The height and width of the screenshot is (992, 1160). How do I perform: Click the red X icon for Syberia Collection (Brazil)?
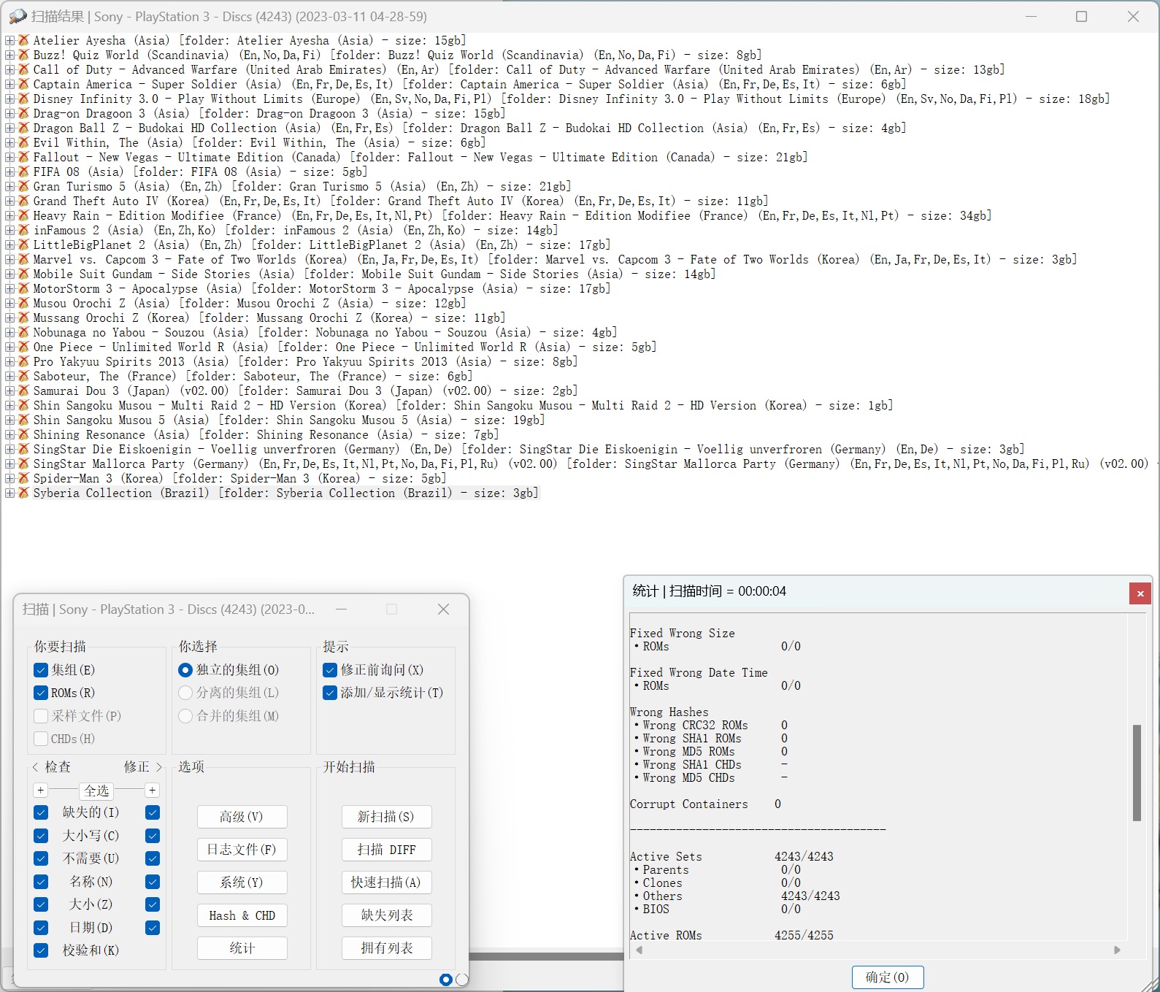23,493
